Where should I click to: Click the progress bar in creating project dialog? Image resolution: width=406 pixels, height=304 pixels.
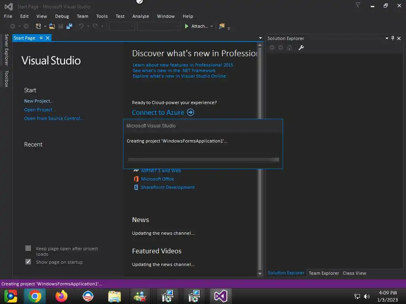(203, 160)
